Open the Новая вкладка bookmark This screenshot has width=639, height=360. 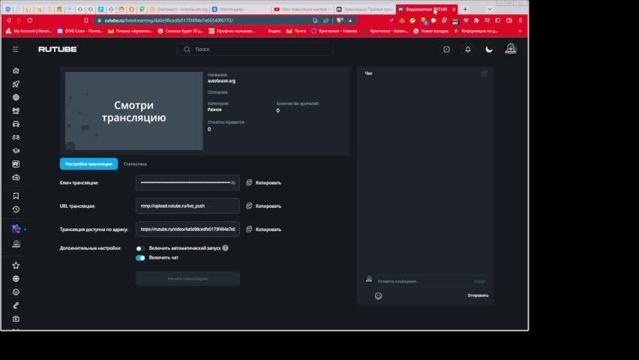pyautogui.click(x=431, y=31)
